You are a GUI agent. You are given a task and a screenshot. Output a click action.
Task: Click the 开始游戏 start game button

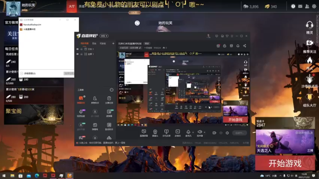(285, 163)
